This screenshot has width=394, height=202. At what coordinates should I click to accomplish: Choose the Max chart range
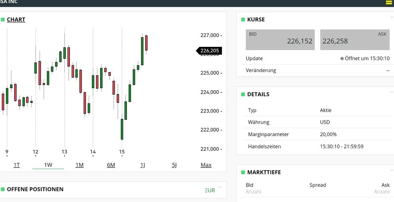click(206, 165)
